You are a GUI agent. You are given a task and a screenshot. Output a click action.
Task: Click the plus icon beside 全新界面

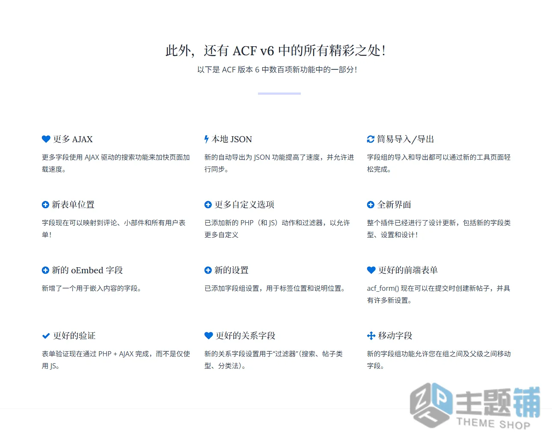point(371,205)
